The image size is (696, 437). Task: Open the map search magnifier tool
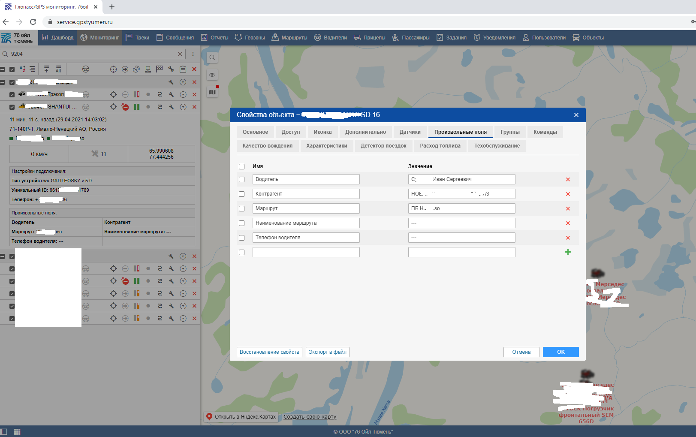pyautogui.click(x=212, y=57)
